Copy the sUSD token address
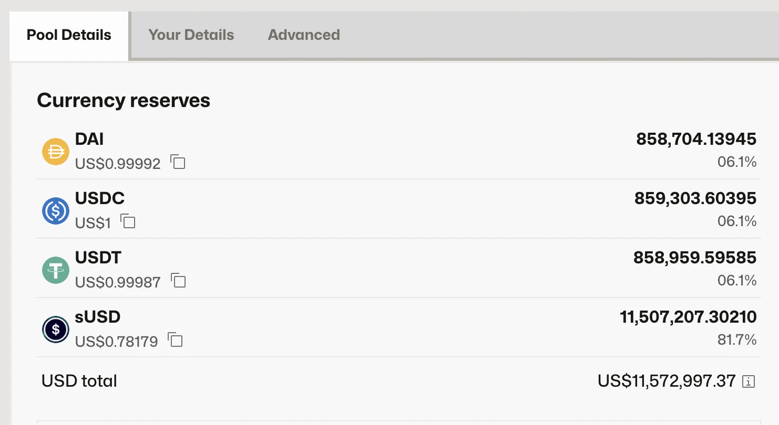Viewport: 779px width, 425px height. pos(176,340)
